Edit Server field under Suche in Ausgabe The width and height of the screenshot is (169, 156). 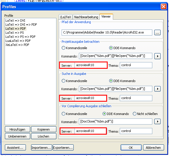pos(90,98)
